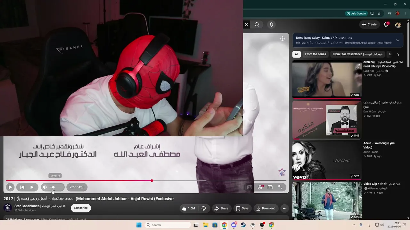This screenshot has width=410, height=230.
Task: Select the From the series chip
Action: point(316,54)
